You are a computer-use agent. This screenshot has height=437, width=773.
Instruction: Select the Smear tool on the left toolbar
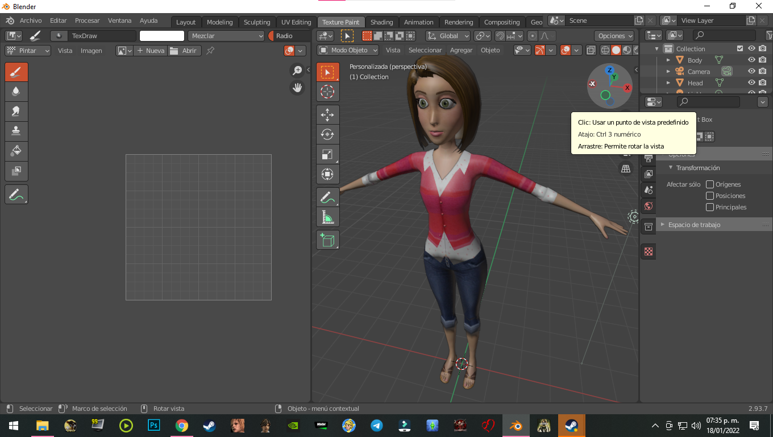pos(16,111)
